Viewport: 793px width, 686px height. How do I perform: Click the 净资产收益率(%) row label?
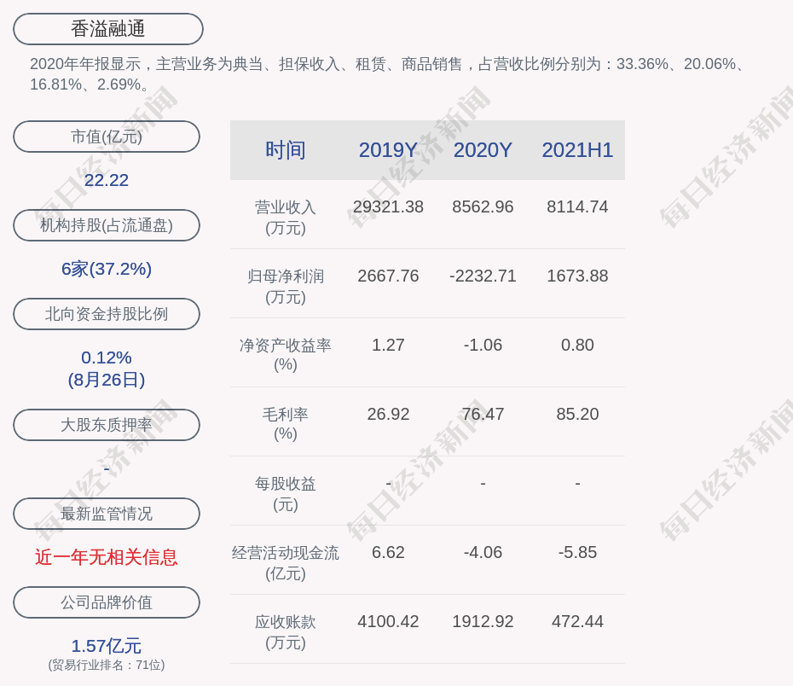(x=286, y=355)
